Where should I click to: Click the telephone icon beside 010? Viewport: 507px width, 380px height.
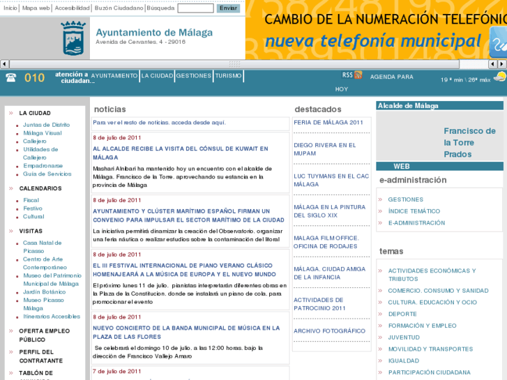click(x=11, y=77)
